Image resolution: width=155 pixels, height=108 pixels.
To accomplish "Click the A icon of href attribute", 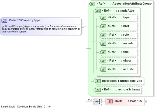I will pos(103,26).
